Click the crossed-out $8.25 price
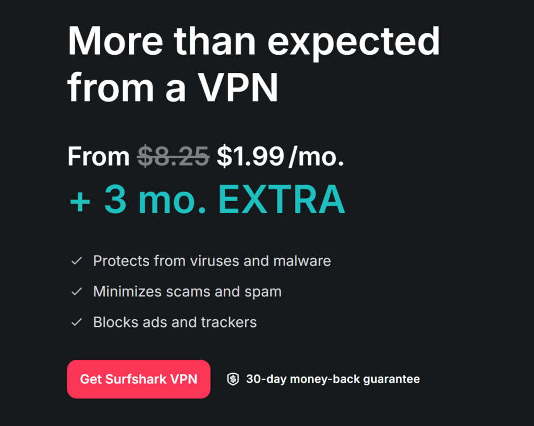The image size is (534, 426). (x=173, y=156)
